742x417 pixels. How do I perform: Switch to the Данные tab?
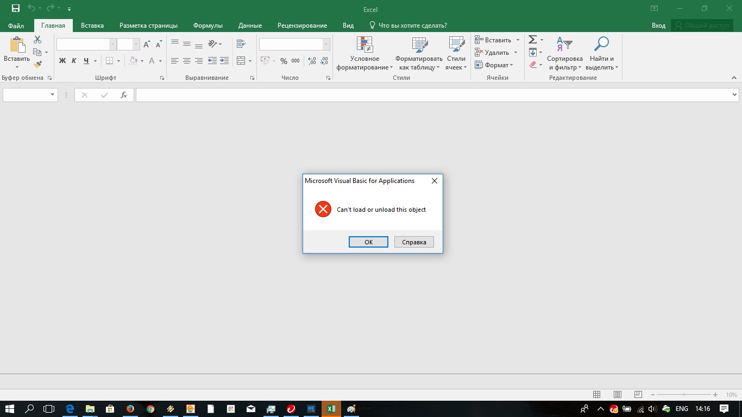[x=250, y=26]
